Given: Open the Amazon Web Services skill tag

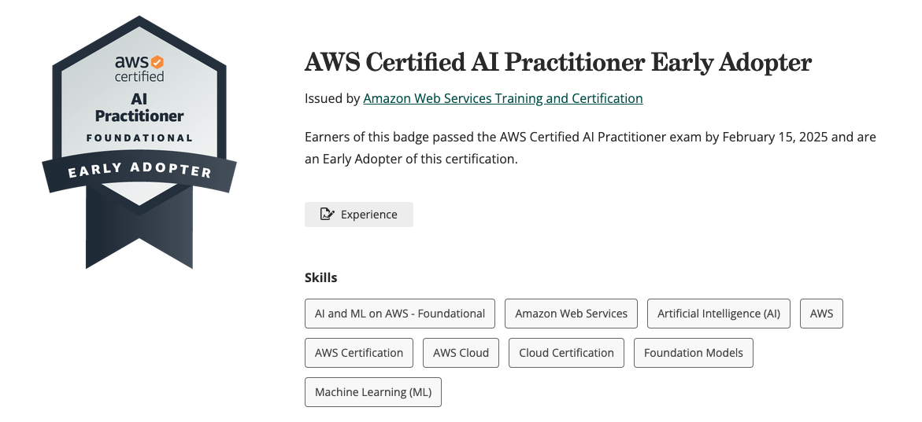Looking at the screenshot, I should 571,314.
